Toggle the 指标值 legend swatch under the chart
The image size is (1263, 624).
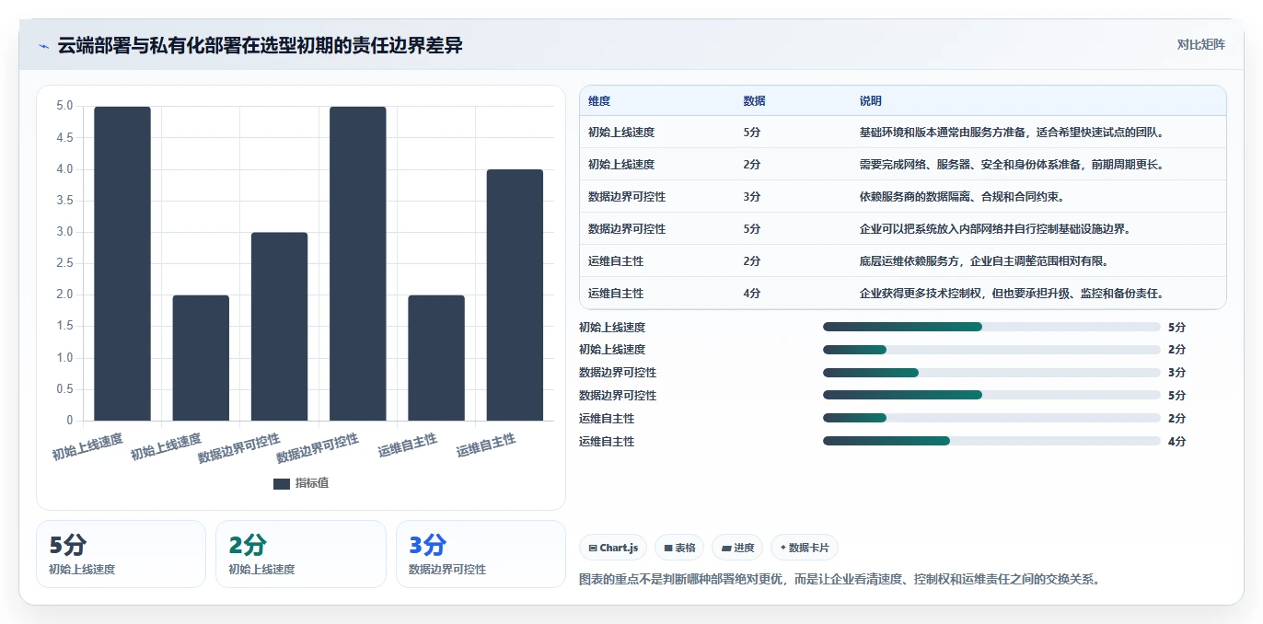[x=282, y=483]
